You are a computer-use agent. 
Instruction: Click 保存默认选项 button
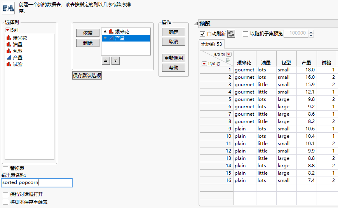87,75
